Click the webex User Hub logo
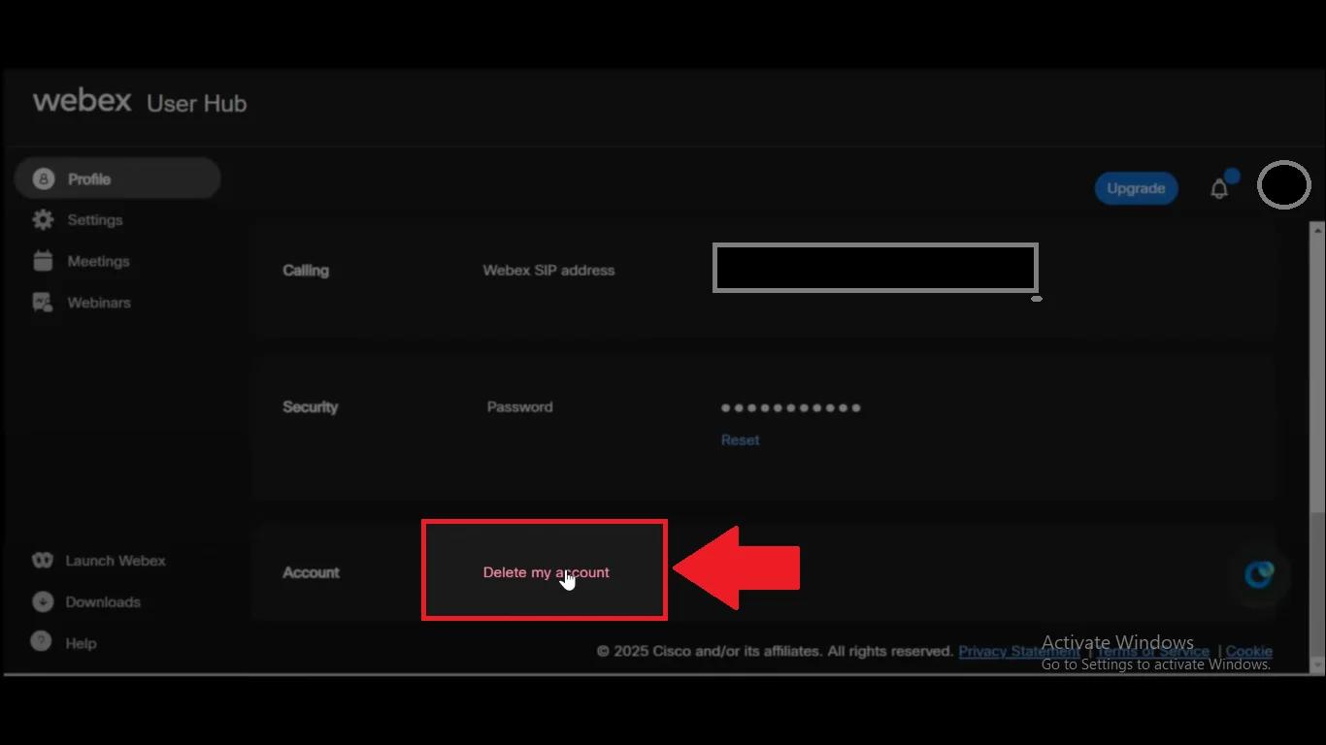 [140, 102]
